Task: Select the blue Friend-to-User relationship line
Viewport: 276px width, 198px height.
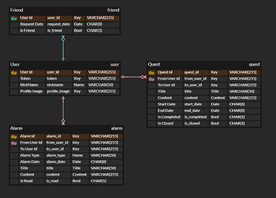Action: pos(63,48)
